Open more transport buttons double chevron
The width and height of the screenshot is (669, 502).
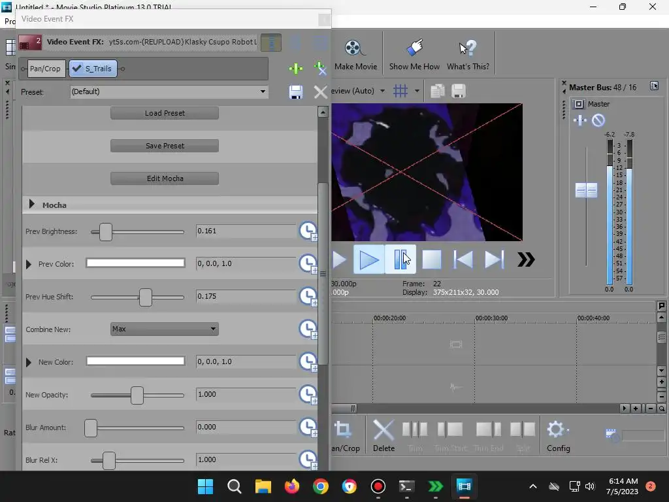click(526, 259)
